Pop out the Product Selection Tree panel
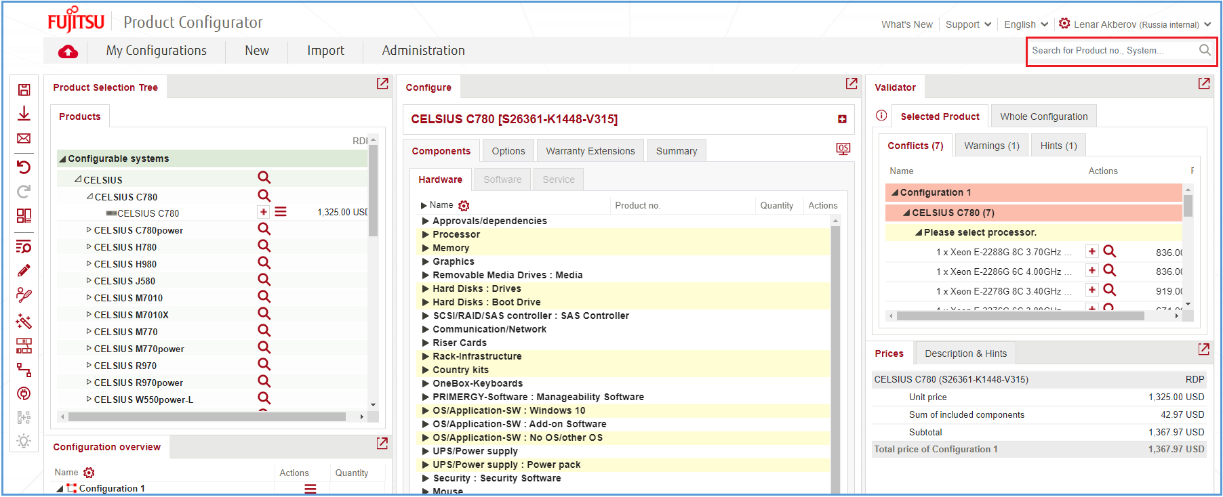Image resolution: width=1223 pixels, height=497 pixels. point(382,83)
